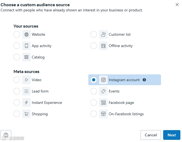Screen dimensions: 182x142
Task: Click the ticket icon next to Events
Action: (x=103, y=91)
